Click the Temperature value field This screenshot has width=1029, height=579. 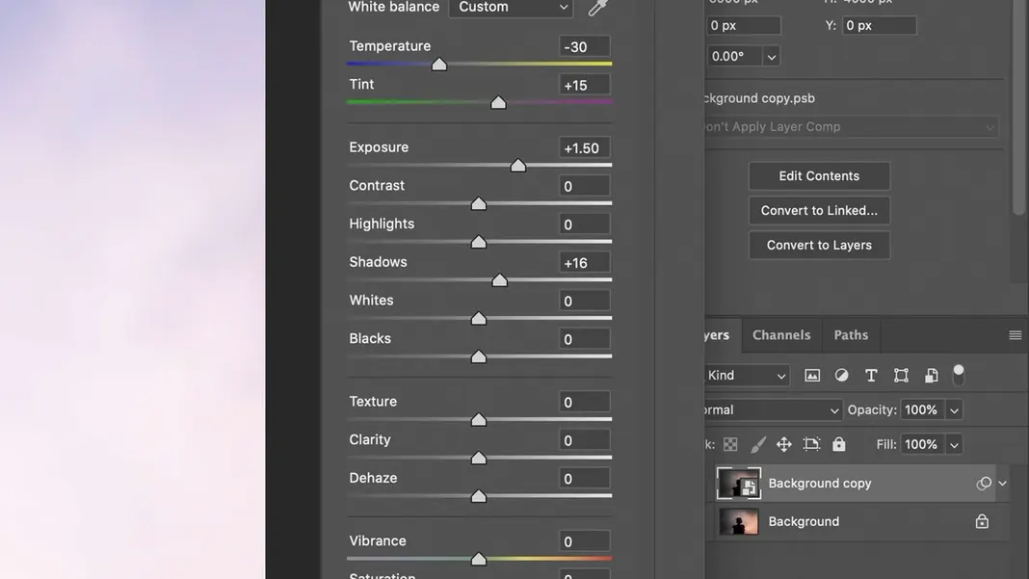[584, 46]
